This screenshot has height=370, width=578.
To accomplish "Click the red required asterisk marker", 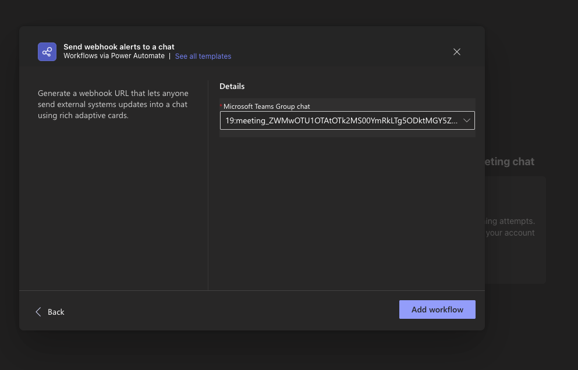I will 221,105.
